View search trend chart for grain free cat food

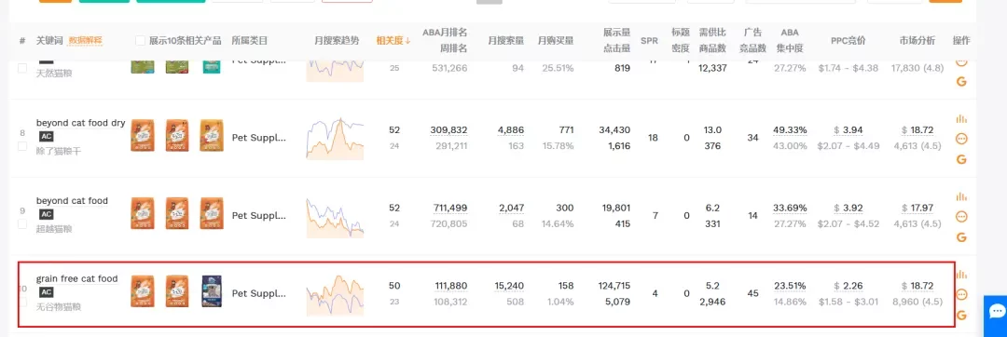(336, 294)
